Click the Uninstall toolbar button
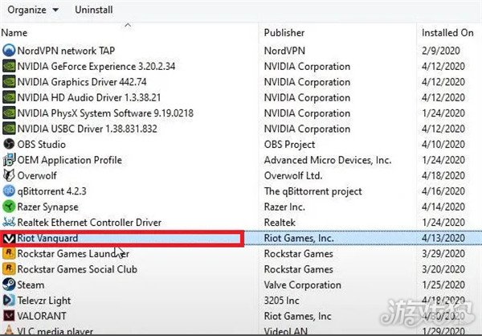This screenshot has width=482, height=336. tap(94, 10)
